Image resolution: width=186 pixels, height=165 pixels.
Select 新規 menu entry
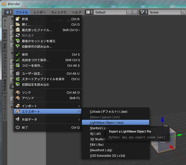click(48, 19)
